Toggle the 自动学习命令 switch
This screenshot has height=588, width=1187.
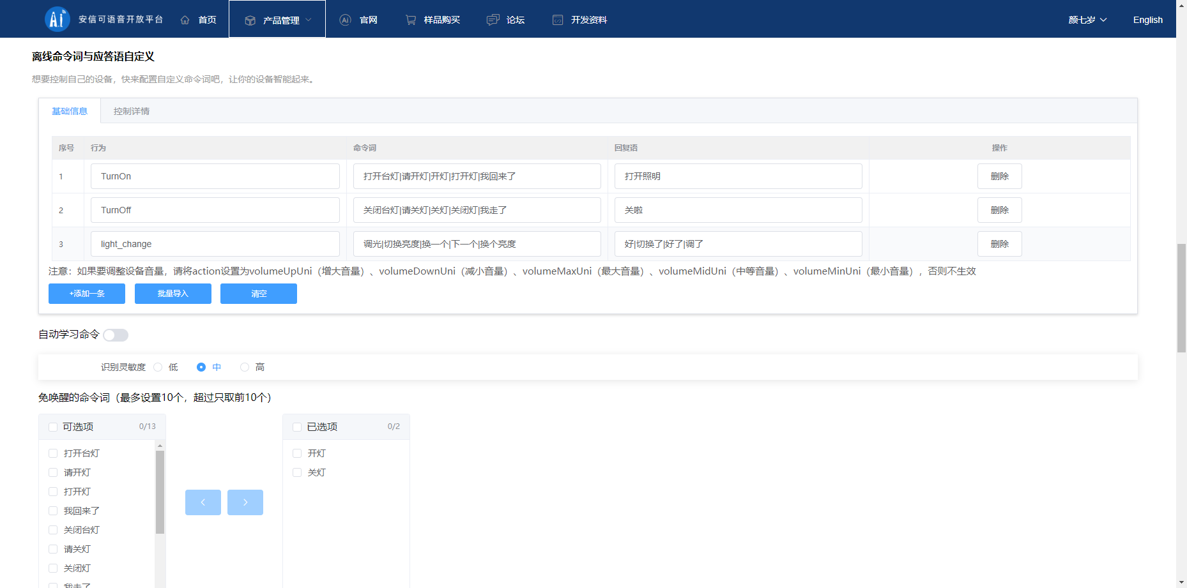(x=116, y=335)
